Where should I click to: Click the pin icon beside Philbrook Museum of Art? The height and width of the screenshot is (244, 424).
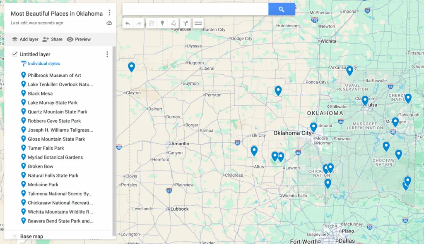[x=24, y=75]
